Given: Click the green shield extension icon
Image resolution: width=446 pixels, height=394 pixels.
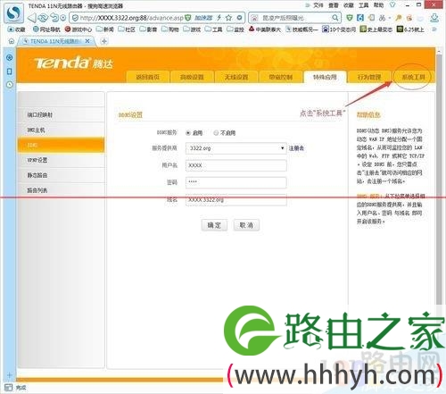Looking at the screenshot, I should pos(350,18).
